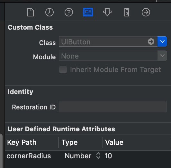This screenshot has height=168, width=171.
Task: Expand the Class dropdown list
Action: 162,42
